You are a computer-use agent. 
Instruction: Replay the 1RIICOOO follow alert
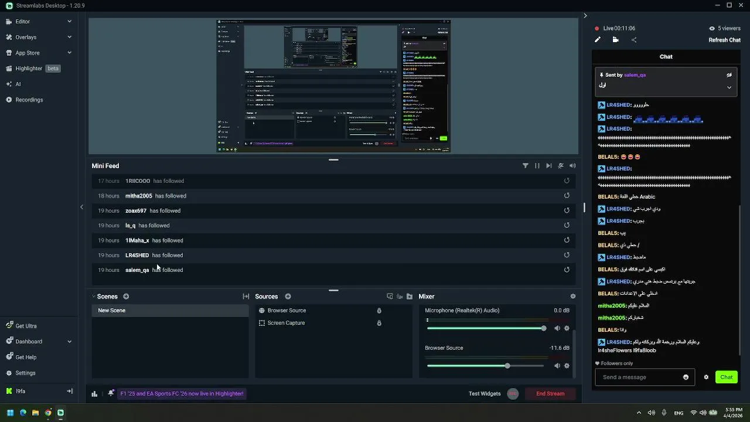tap(567, 181)
